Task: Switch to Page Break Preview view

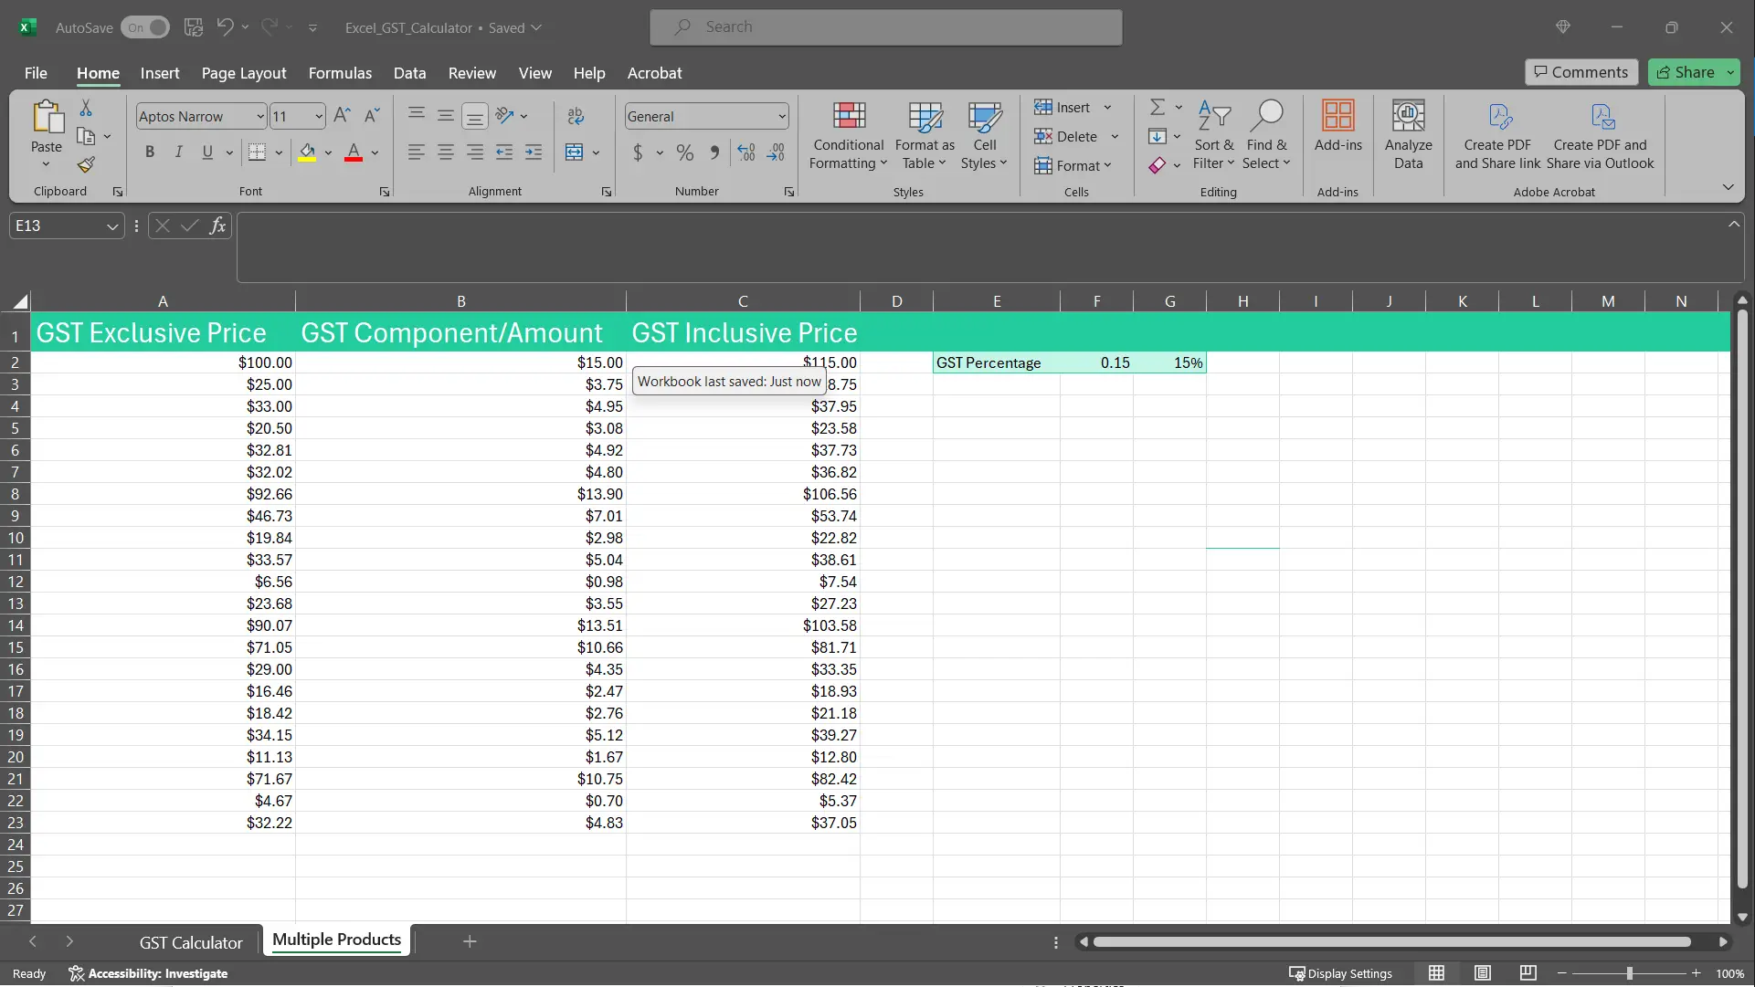Action: coord(1528,973)
